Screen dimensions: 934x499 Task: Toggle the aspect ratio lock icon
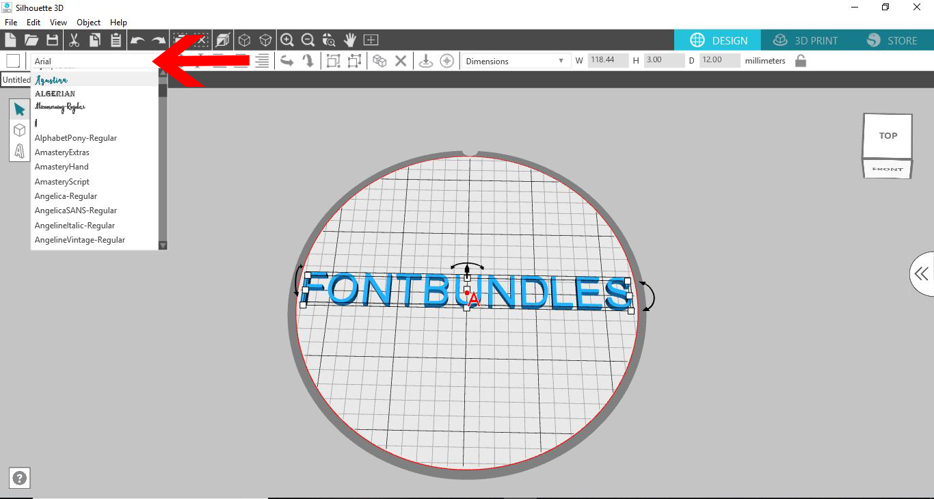pyautogui.click(x=801, y=61)
